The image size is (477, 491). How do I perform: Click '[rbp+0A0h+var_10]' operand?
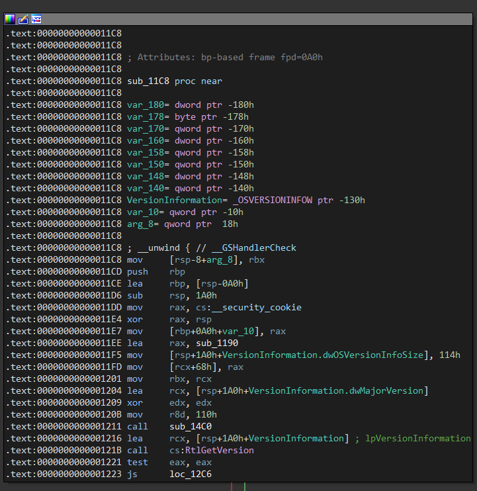[214, 331]
